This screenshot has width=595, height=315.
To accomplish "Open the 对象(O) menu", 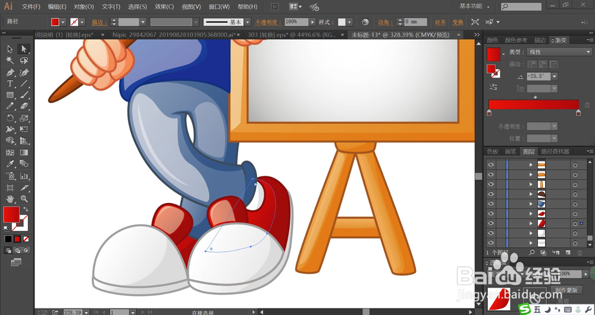I will [x=84, y=7].
